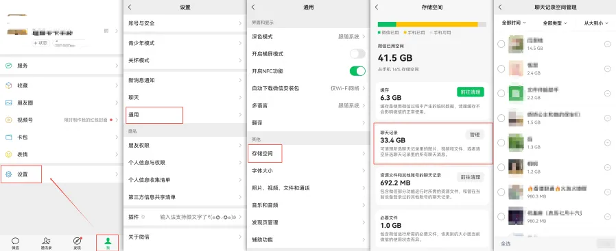The height and width of the screenshot is (251, 616).
Task: Tap the 服务 icon on the Me page
Action: click(x=9, y=66)
